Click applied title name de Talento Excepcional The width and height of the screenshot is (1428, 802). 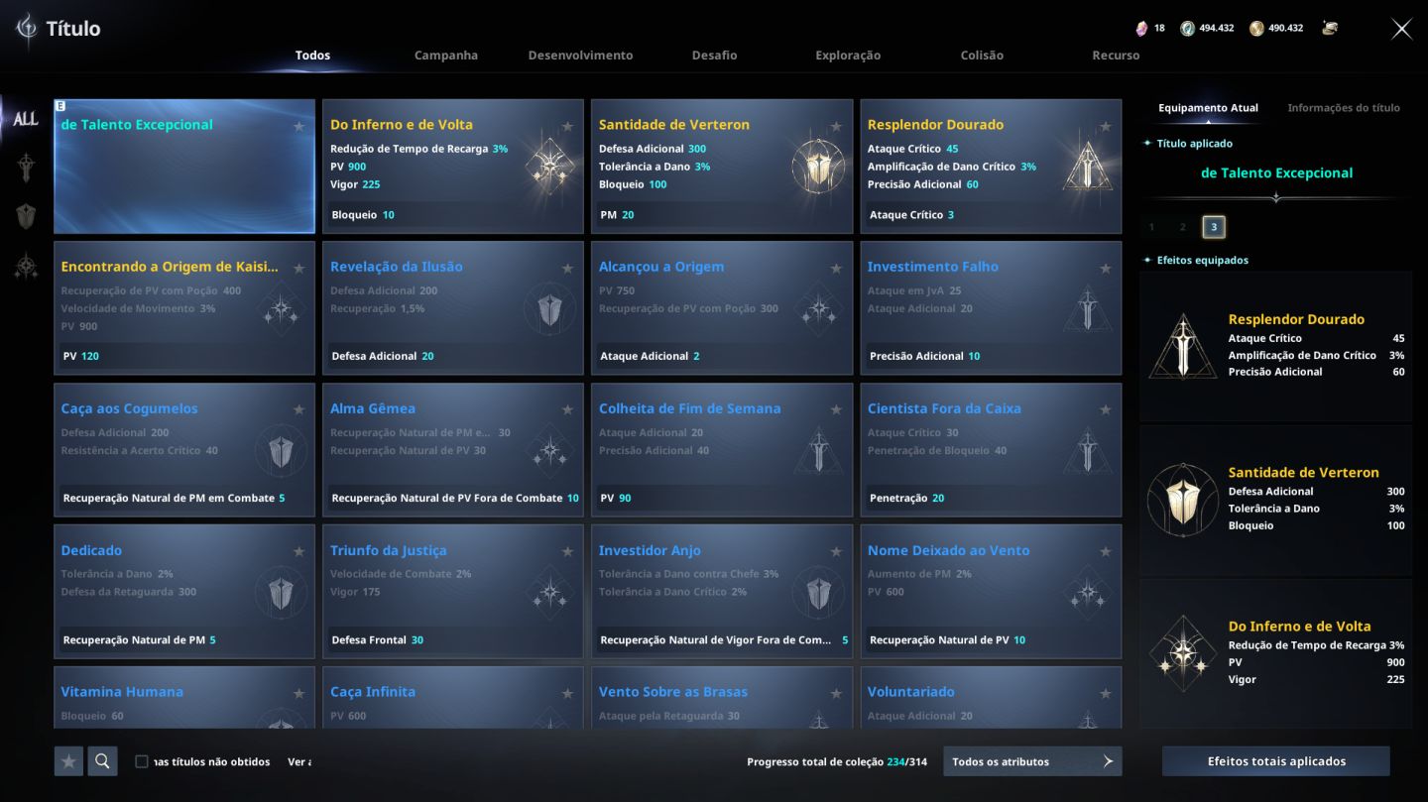point(1276,172)
